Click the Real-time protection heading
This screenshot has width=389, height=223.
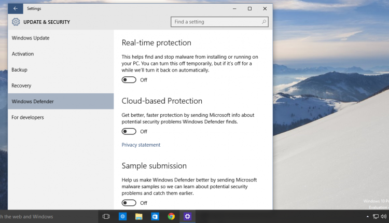click(156, 43)
